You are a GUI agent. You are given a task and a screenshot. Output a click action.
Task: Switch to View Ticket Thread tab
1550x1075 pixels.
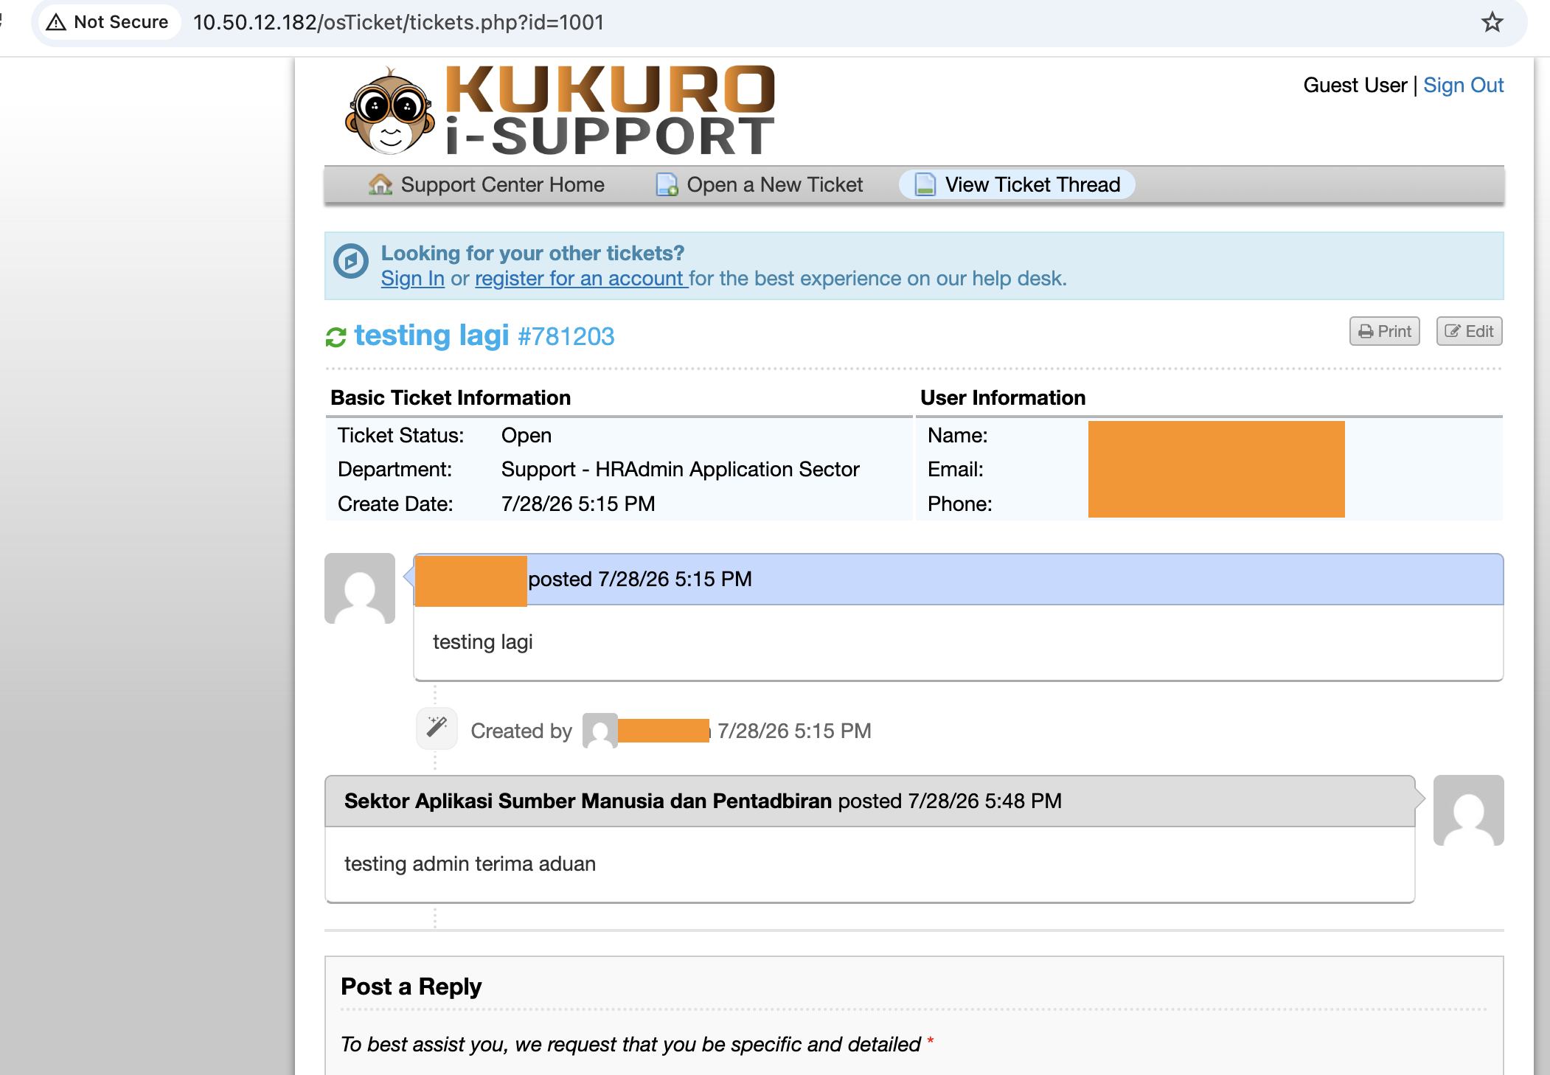click(x=1017, y=184)
